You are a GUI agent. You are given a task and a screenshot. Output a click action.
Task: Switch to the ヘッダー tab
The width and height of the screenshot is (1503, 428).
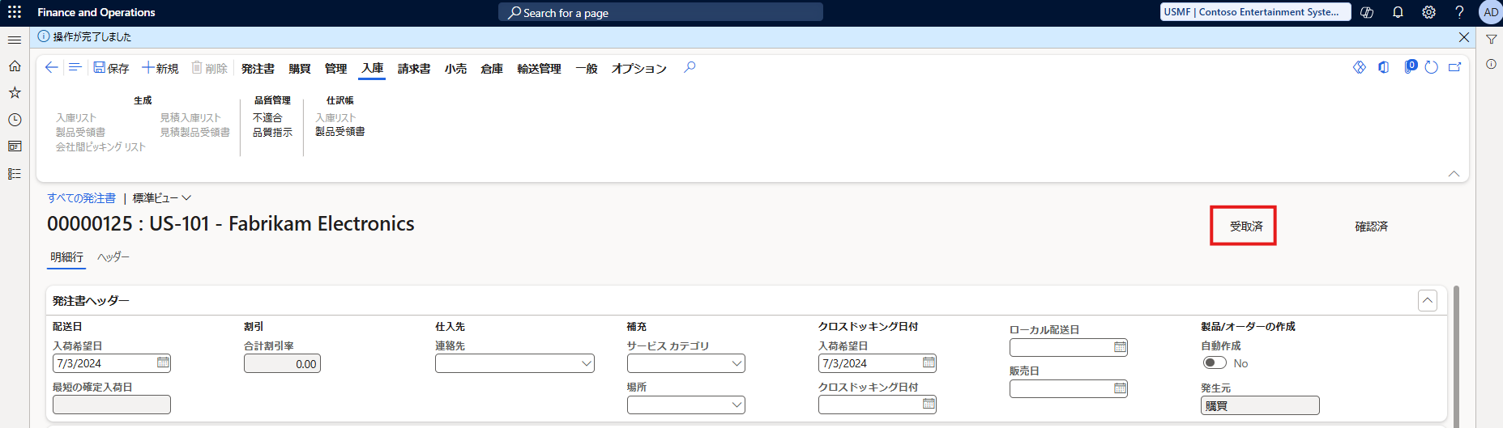(x=113, y=257)
